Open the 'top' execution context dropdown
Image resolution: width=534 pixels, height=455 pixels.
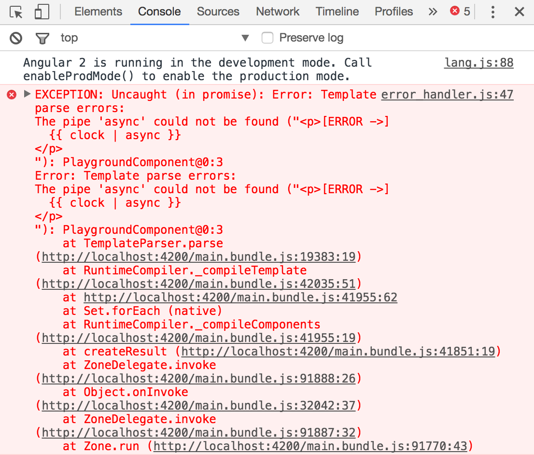click(155, 38)
